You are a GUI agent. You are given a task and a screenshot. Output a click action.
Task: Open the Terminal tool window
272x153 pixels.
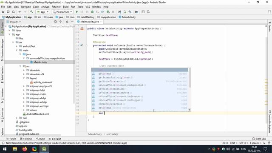[x=26, y=139]
